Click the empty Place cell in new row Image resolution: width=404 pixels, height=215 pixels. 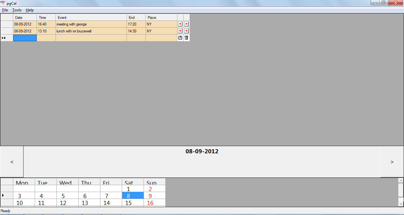(x=162, y=38)
